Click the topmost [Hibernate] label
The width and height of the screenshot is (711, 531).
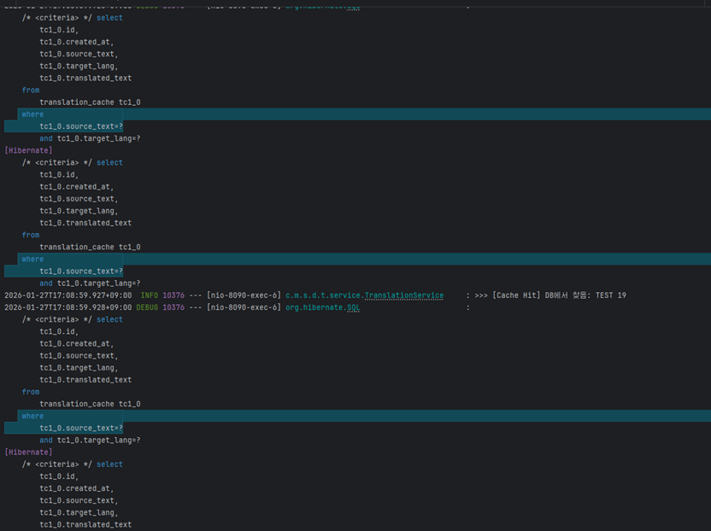click(x=28, y=150)
